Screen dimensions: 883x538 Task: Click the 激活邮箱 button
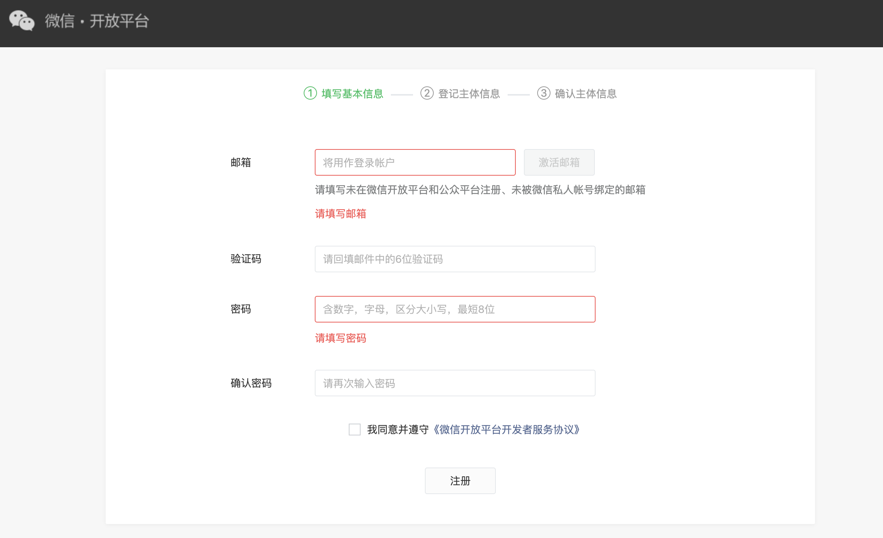pos(559,162)
